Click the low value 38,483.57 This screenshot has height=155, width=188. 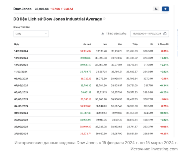(132, 72)
